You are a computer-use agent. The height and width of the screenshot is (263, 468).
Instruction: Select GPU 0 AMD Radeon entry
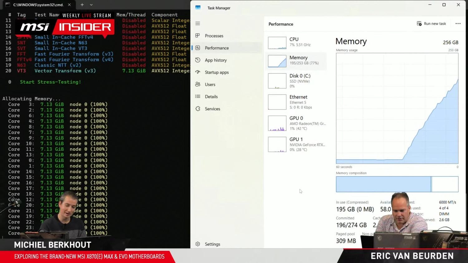tap(296, 123)
